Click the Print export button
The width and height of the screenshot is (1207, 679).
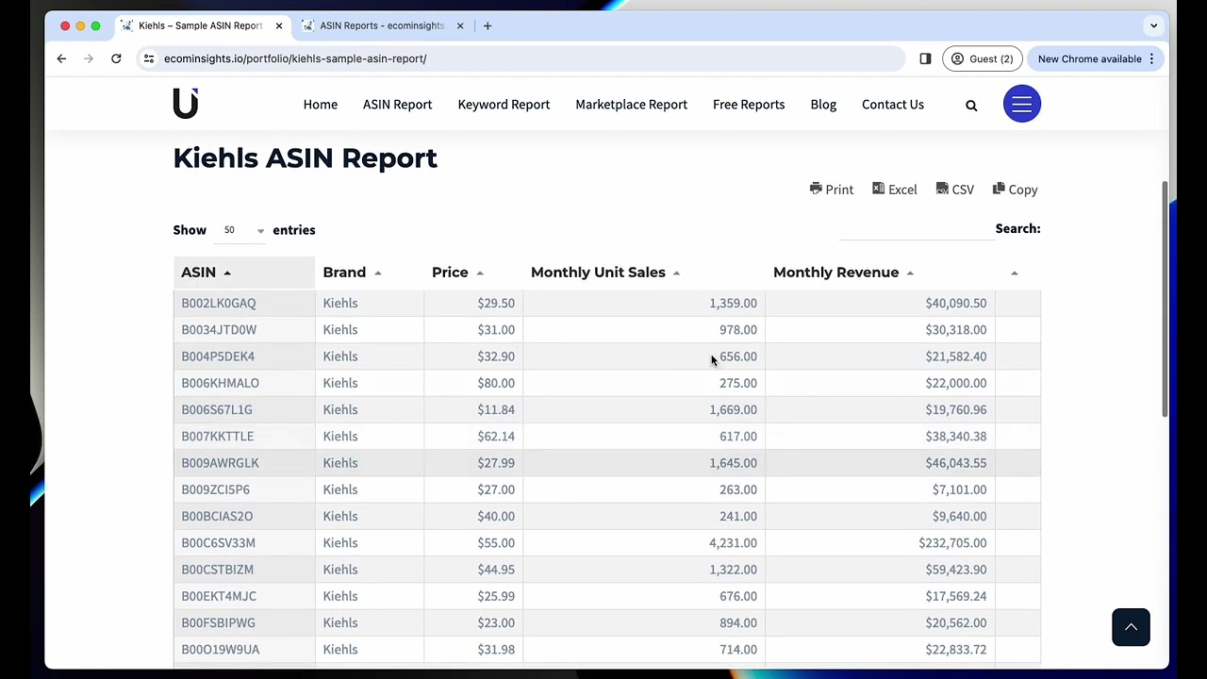pyautogui.click(x=832, y=190)
